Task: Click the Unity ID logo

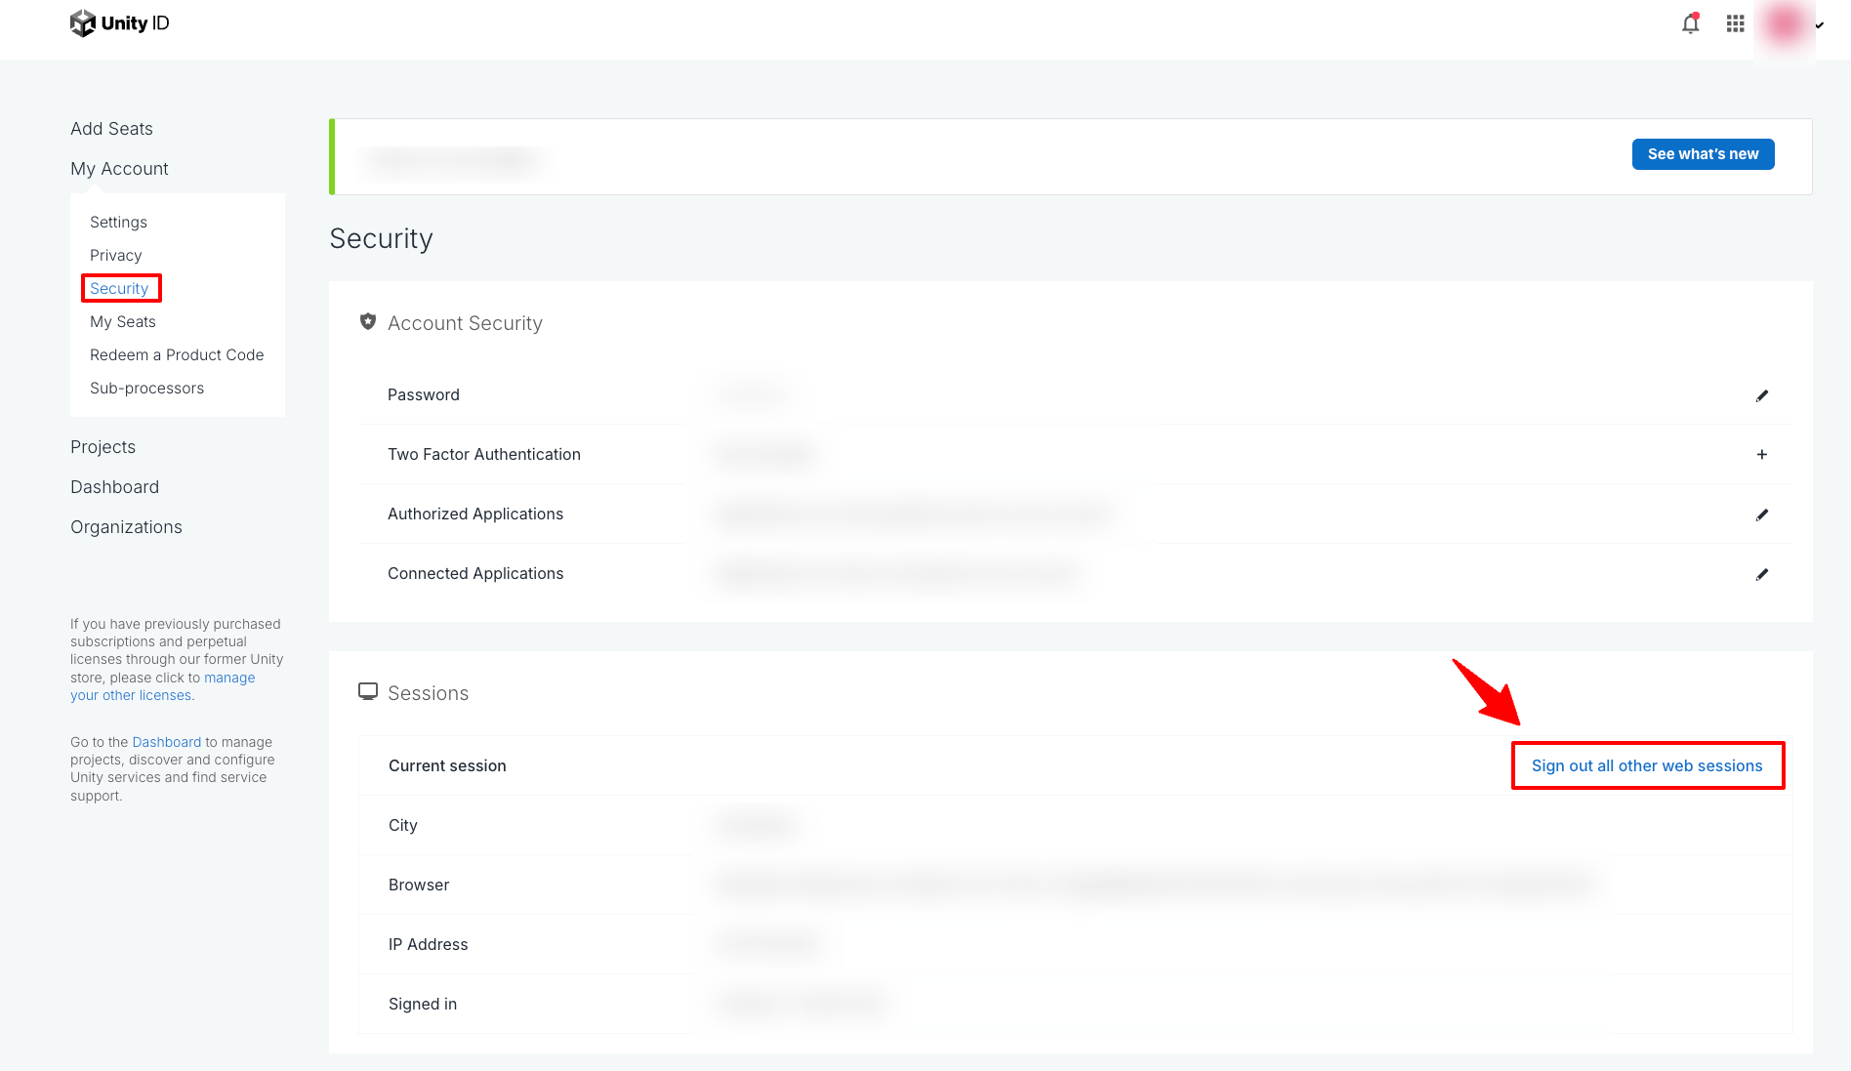Action: [119, 23]
